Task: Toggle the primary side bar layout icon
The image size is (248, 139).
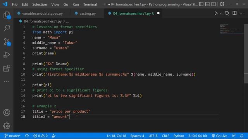Action: pos(201,4)
